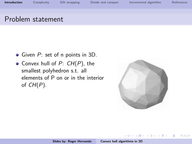
Task: Click the line 'smallest polyhedron s.t. all'
Action: point(54,71)
